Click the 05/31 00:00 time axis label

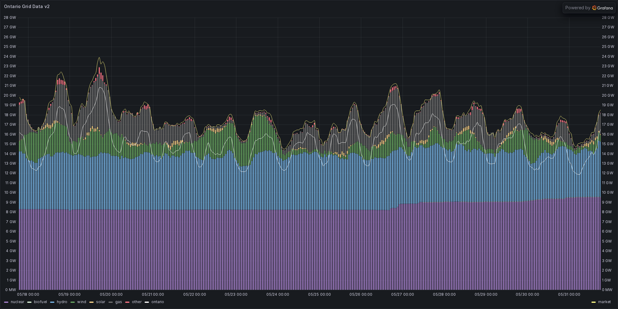click(570, 295)
